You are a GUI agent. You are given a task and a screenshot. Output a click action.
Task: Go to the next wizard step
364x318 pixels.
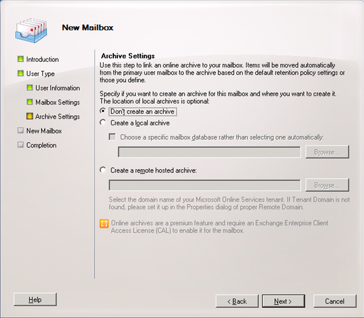(283, 301)
